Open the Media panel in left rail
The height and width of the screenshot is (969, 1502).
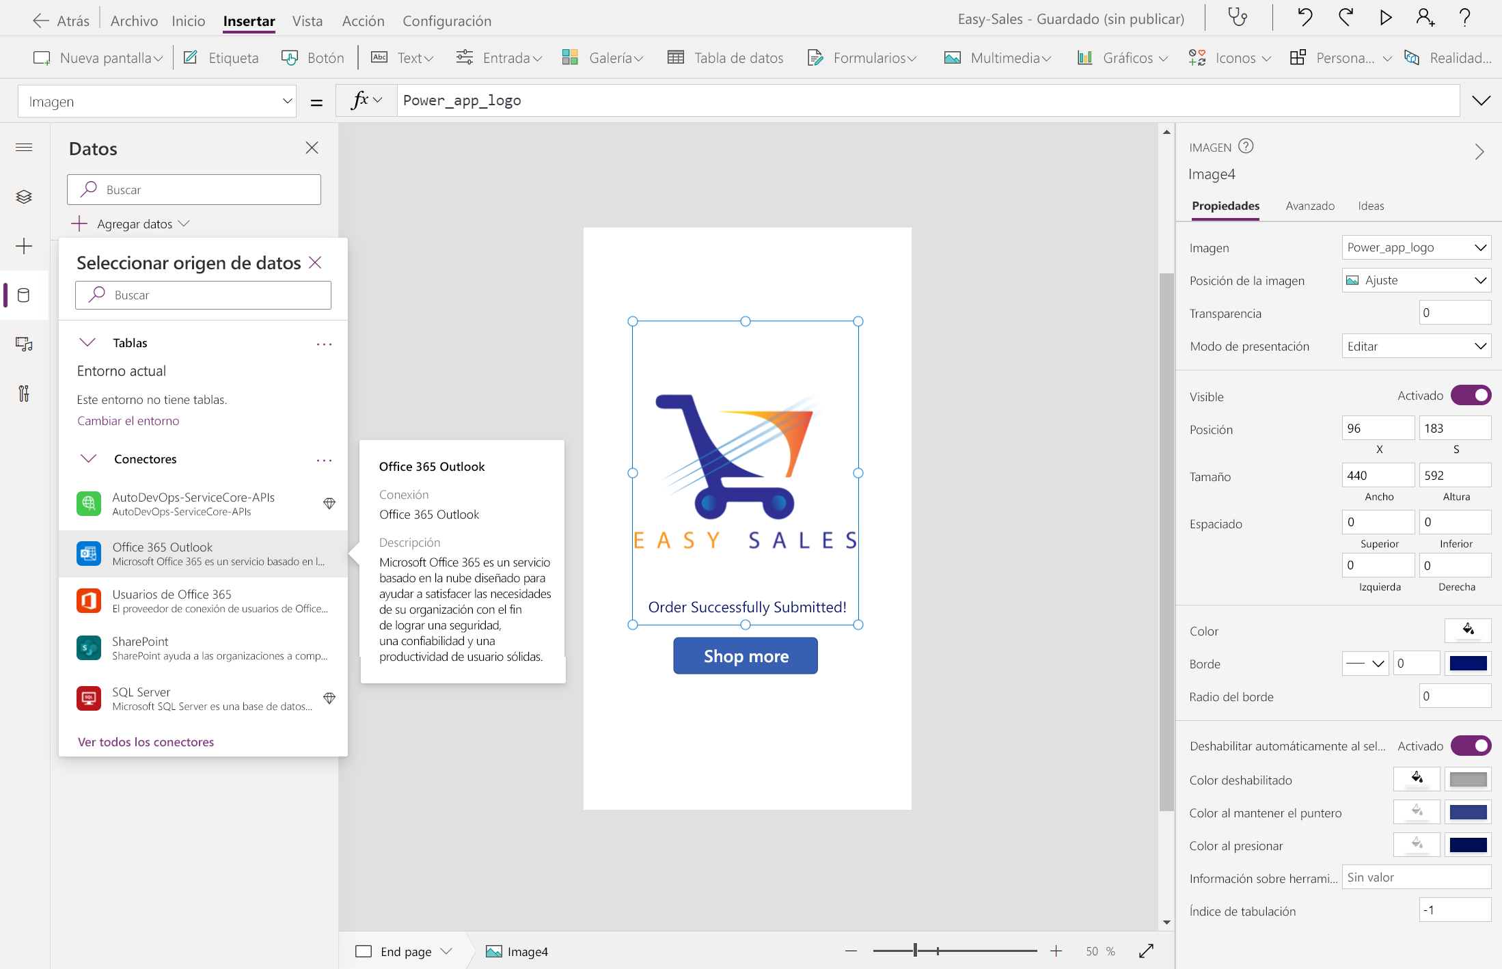click(24, 344)
